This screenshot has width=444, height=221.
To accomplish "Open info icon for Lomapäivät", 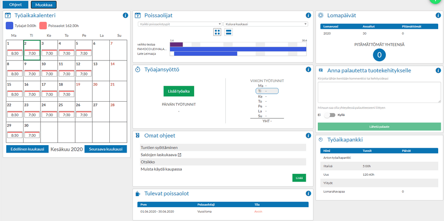I will [438, 16].
